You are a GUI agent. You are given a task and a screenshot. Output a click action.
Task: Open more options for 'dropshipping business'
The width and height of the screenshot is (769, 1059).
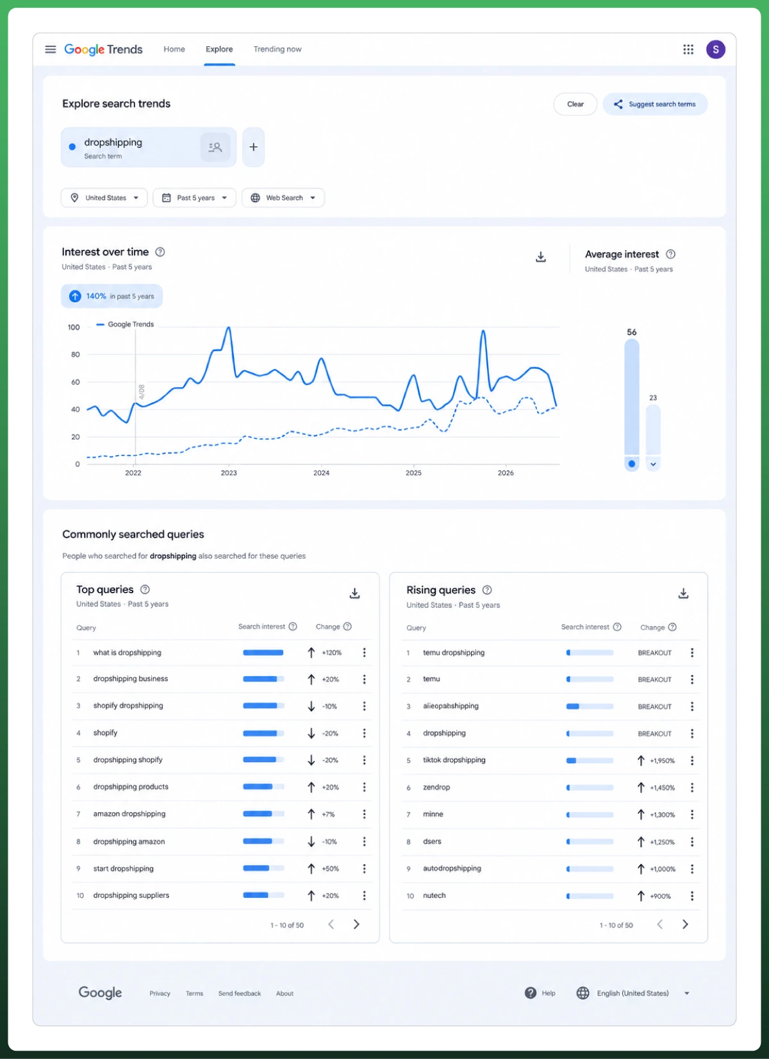point(364,679)
